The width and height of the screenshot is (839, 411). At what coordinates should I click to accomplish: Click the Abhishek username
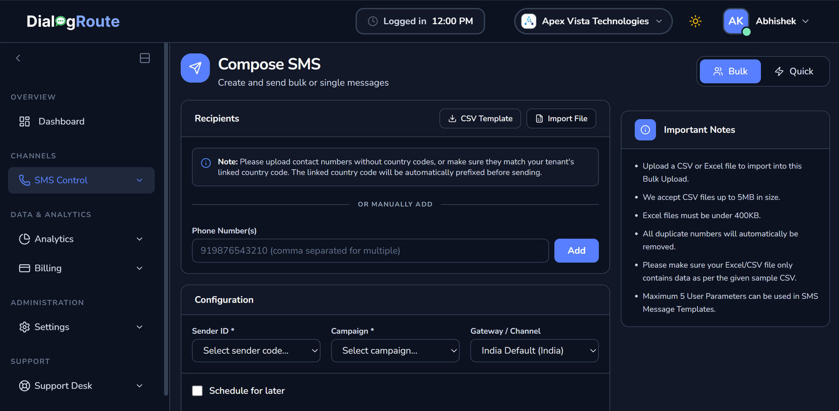[x=776, y=21]
